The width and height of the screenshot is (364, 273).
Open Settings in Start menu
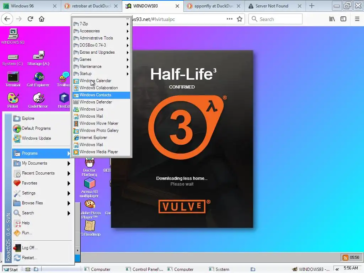(x=41, y=193)
